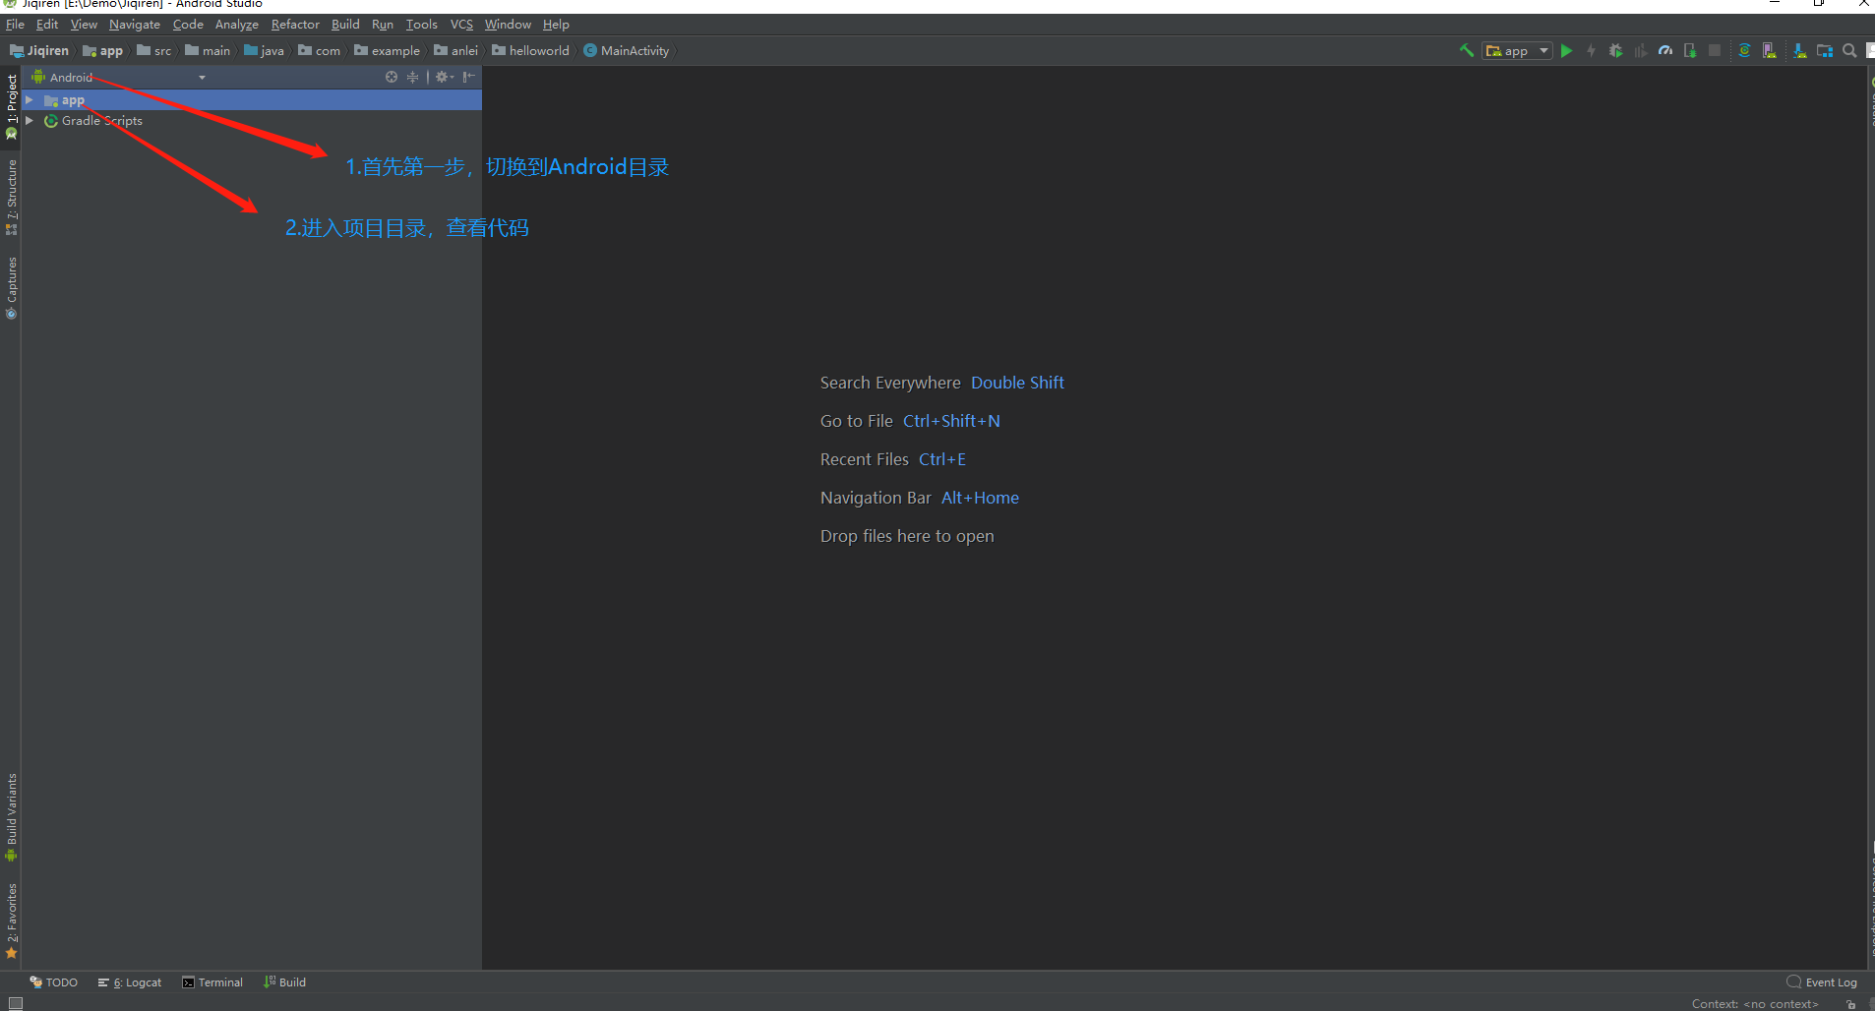
Task: Expand the app module tree arrow
Action: pos(30,100)
